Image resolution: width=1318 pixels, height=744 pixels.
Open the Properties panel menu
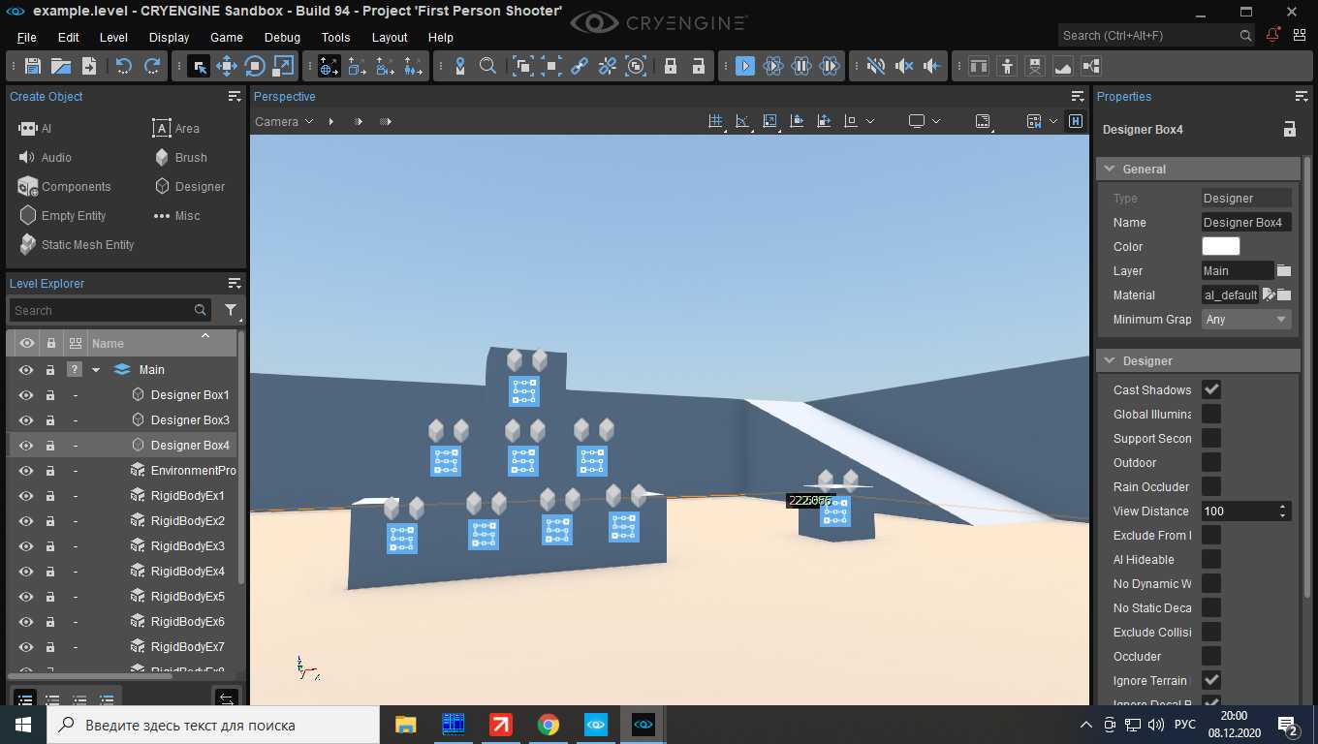1302,96
